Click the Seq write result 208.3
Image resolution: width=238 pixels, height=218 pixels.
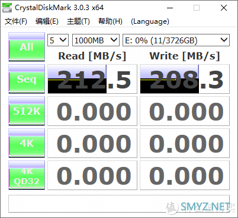(x=185, y=79)
